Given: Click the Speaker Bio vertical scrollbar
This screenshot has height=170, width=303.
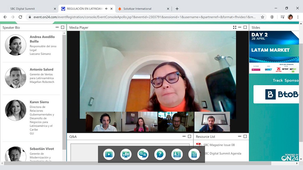Looking at the screenshot, I should pos(64,89).
